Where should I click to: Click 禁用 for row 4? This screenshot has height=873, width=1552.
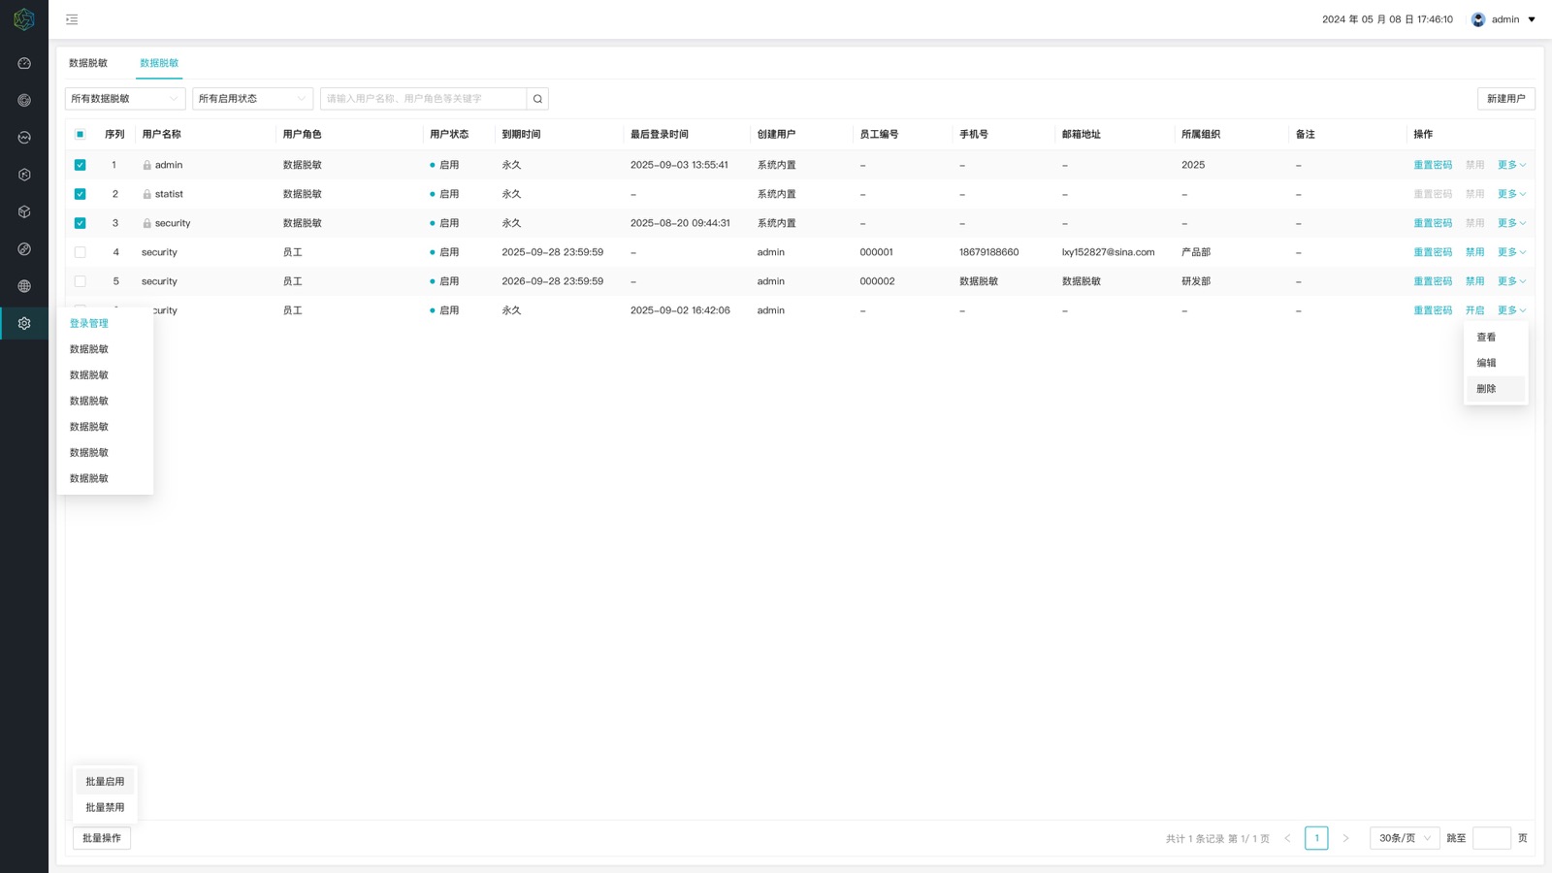coord(1475,252)
